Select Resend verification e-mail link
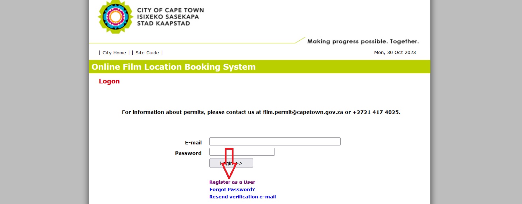Screen dimensions: 522x204 242,197
